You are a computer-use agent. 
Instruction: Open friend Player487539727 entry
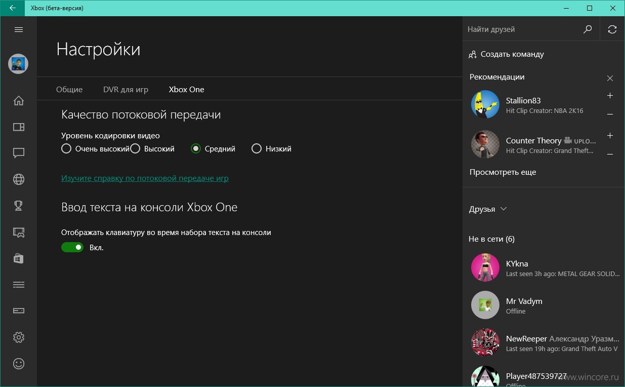pos(544,376)
